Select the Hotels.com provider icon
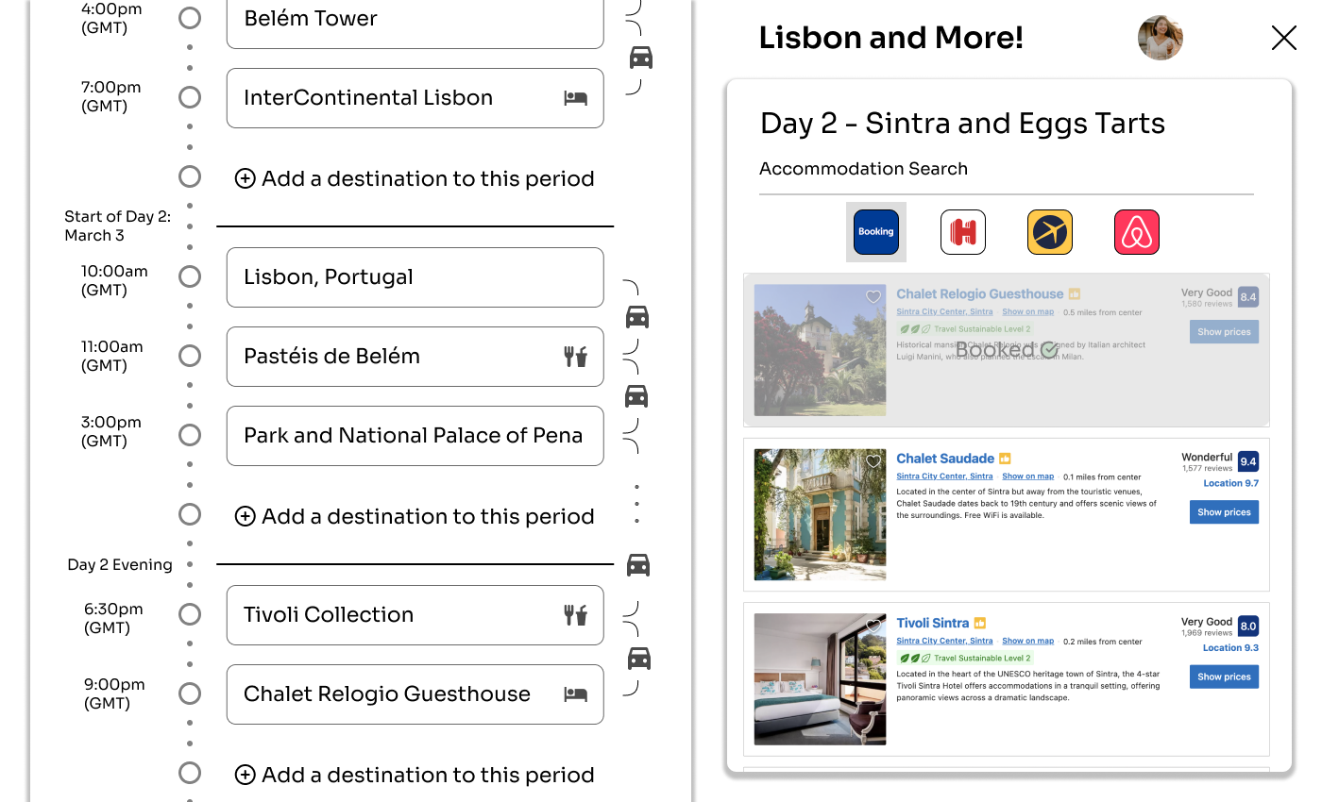This screenshot has height=802, width=1322. (963, 232)
